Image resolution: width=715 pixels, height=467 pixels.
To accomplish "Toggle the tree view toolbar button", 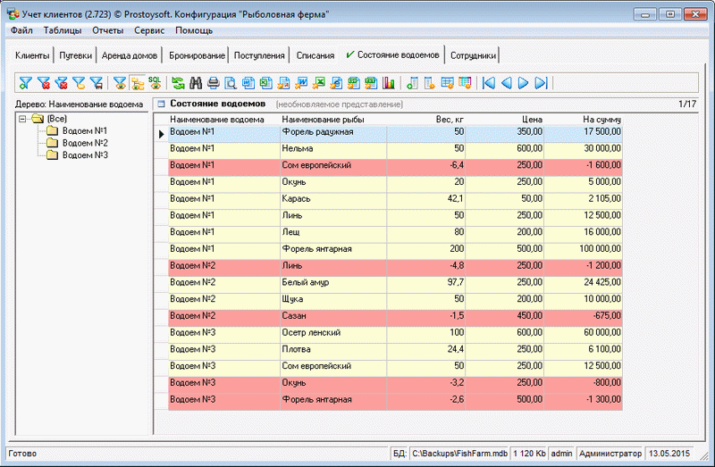I will (138, 83).
